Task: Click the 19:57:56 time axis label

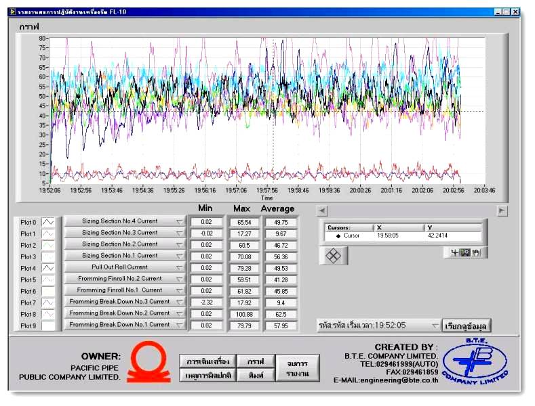Action: [267, 190]
